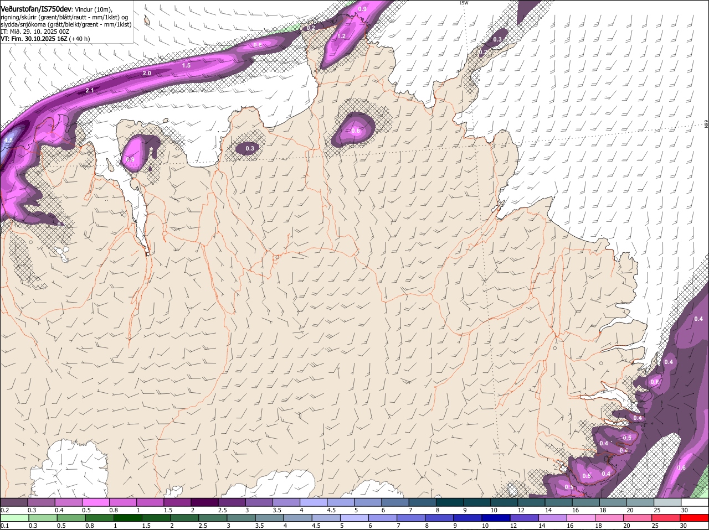Click the '12' number under the lower legend
Viewport: 709px width, 530px height.
[x=513, y=526]
